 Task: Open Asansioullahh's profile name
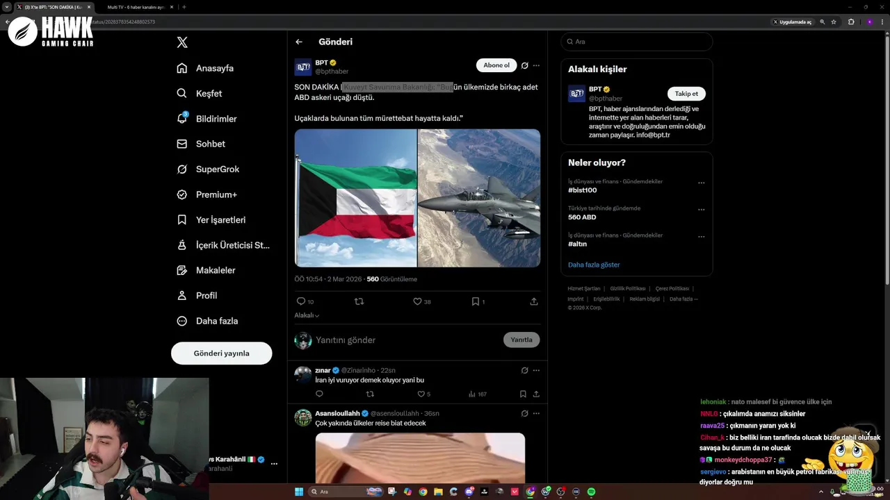coord(337,413)
